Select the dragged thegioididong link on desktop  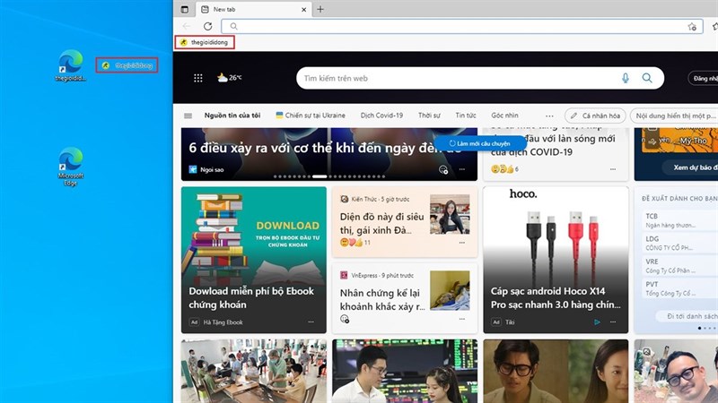(x=127, y=65)
